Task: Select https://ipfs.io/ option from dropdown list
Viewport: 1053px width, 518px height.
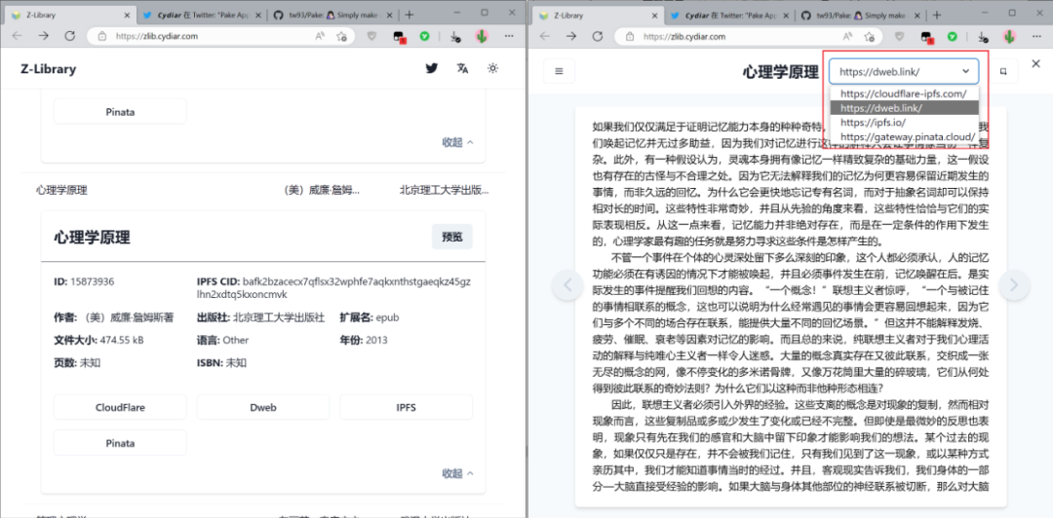Action: point(904,122)
